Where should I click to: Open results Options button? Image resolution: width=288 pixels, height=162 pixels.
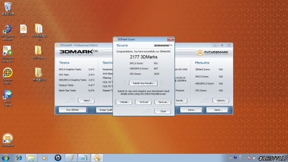click(x=221, y=100)
